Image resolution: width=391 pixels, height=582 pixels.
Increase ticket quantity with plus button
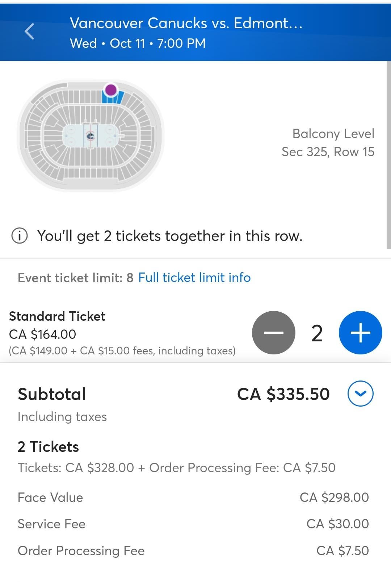(360, 333)
